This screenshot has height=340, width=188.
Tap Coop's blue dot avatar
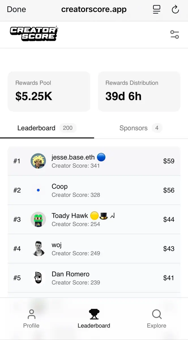pyautogui.click(x=38, y=190)
